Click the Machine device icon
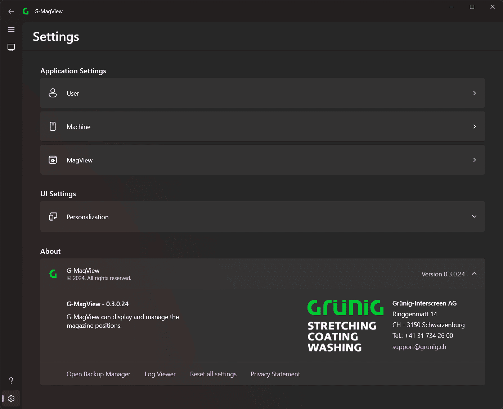Image resolution: width=503 pixels, height=409 pixels. [x=53, y=127]
